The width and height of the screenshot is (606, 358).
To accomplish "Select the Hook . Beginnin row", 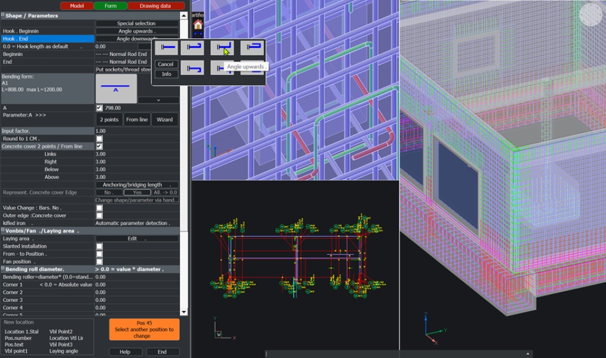I will click(48, 31).
